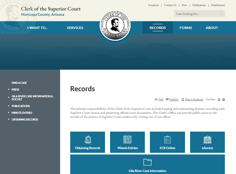Click the search magnifier icon

point(221,14)
